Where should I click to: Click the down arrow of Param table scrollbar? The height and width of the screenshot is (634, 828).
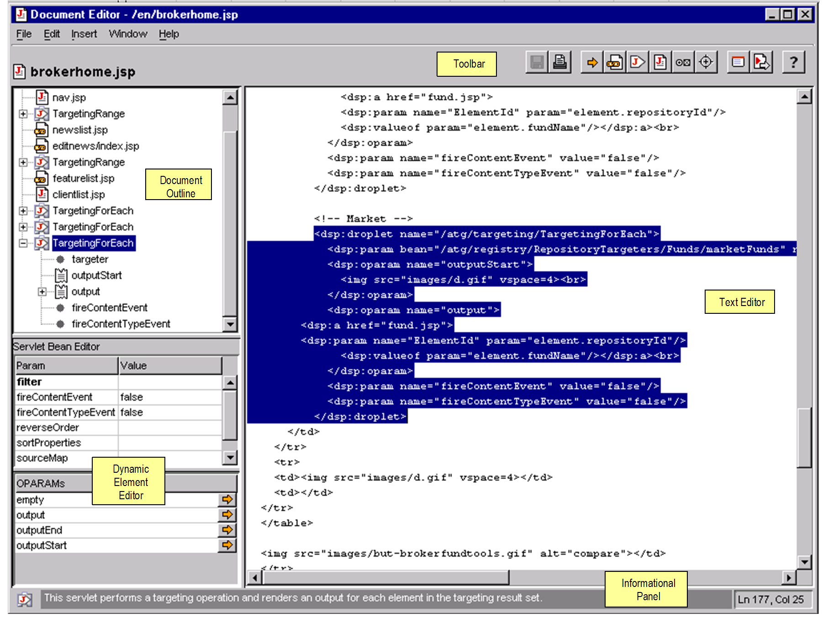[231, 457]
